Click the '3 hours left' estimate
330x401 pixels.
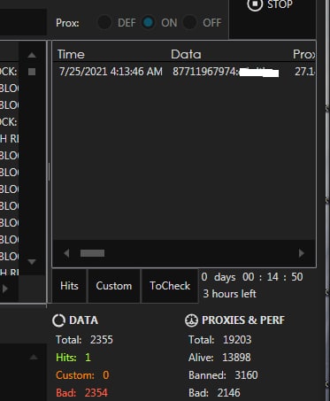229,294
